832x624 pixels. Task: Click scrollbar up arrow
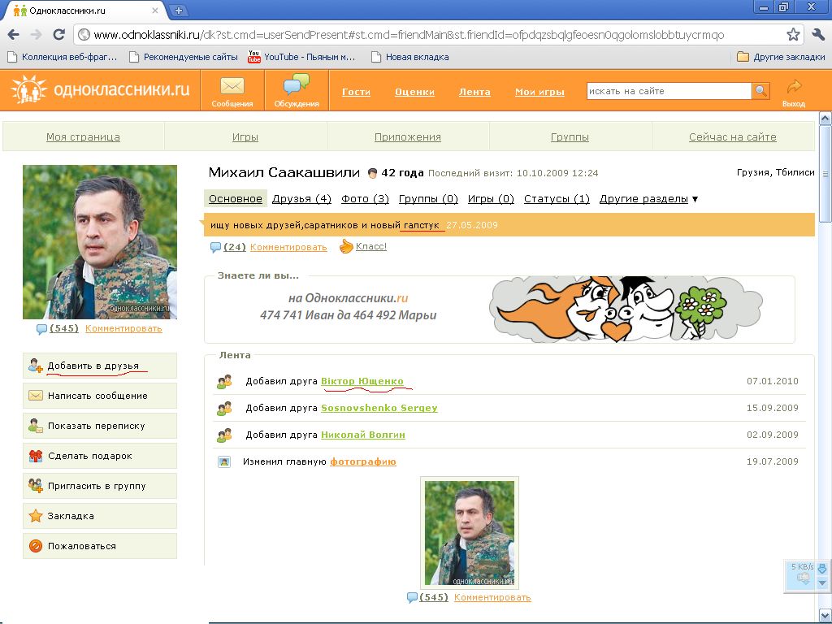[x=825, y=118]
